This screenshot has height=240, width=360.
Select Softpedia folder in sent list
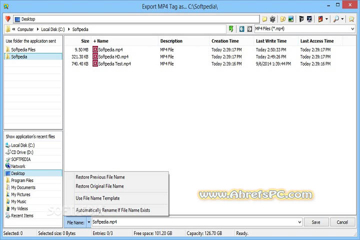coord(33,56)
